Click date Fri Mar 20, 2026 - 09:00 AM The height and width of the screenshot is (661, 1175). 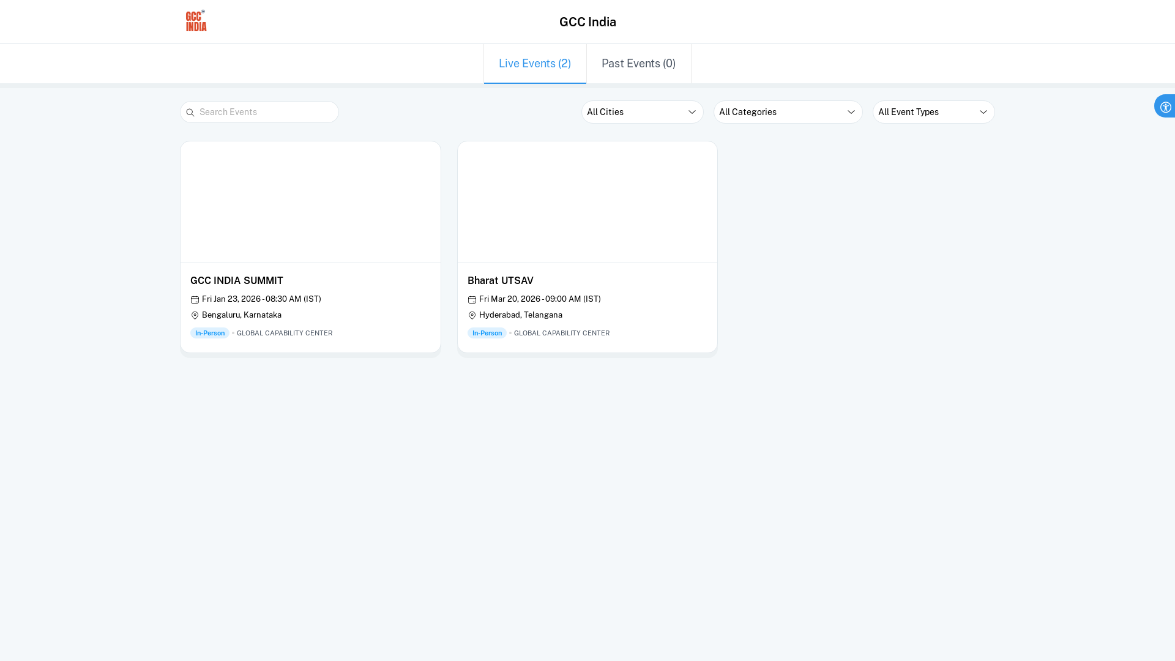tap(540, 299)
